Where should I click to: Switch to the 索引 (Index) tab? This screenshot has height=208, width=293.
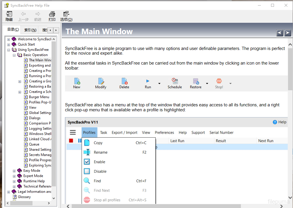[x=30, y=30]
